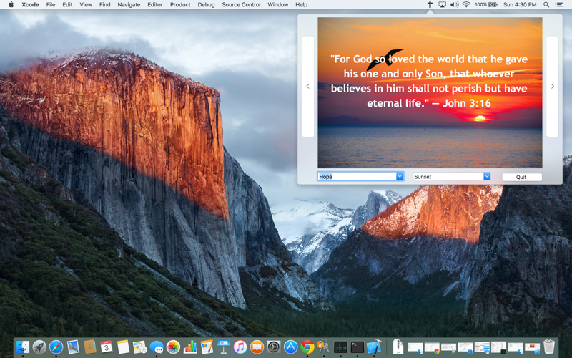
Task: Open Xcode icon in the Dock
Action: pyautogui.click(x=374, y=347)
